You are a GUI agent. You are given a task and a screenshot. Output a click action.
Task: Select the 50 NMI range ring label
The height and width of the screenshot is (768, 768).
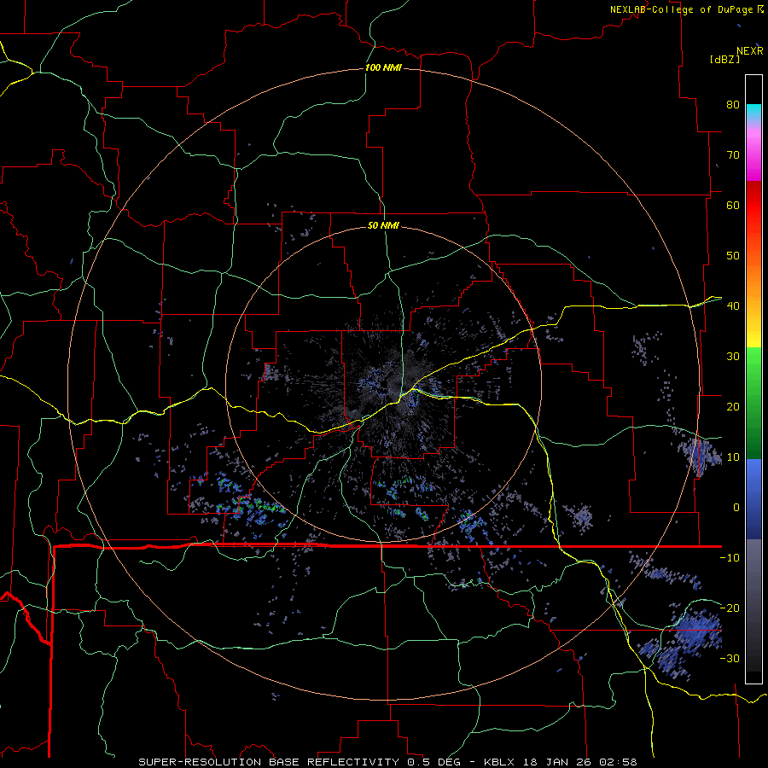[x=383, y=225]
